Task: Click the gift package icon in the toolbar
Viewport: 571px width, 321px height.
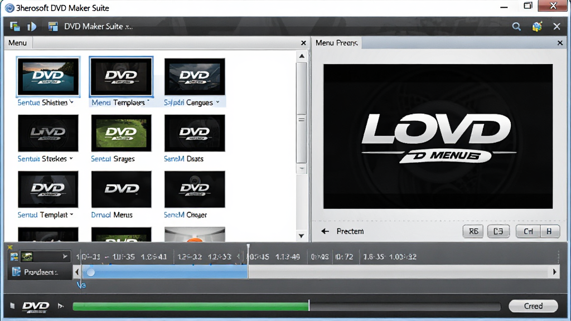Action: (537, 26)
